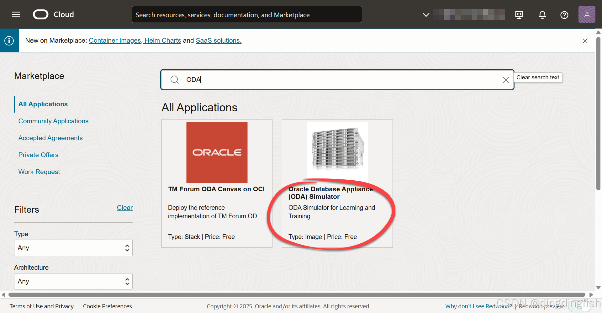Click the global search resources field
Screen dimensions: 602x313
click(247, 15)
